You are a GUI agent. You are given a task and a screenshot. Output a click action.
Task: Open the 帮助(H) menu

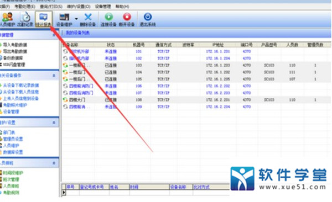tap(122, 7)
